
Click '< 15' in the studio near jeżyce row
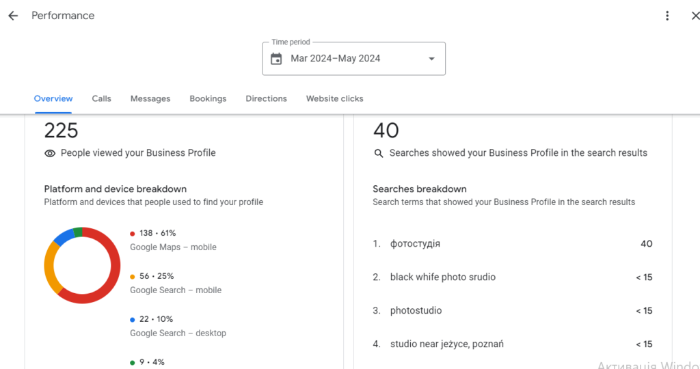[644, 344]
